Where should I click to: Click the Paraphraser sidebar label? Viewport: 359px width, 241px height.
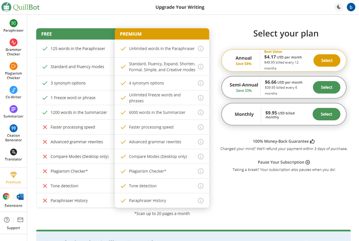[13, 31]
